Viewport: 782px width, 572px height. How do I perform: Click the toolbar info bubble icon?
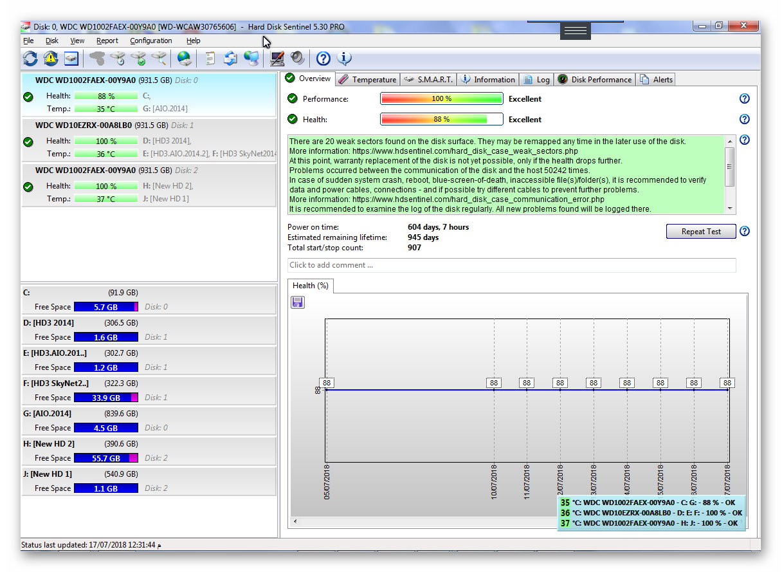[344, 59]
